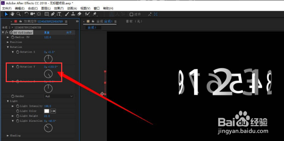Toggle lock on the 效果控件 panel

click(x=21, y=21)
